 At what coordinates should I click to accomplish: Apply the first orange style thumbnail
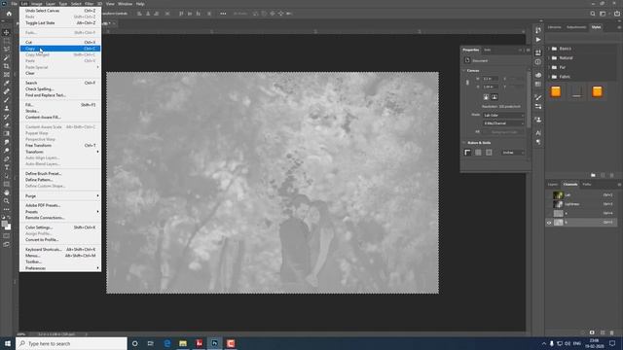556,91
